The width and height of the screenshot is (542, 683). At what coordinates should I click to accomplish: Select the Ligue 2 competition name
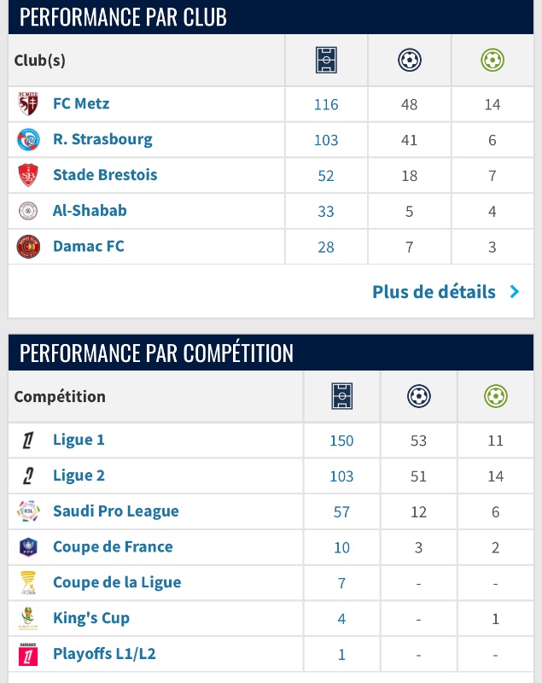[x=79, y=476]
